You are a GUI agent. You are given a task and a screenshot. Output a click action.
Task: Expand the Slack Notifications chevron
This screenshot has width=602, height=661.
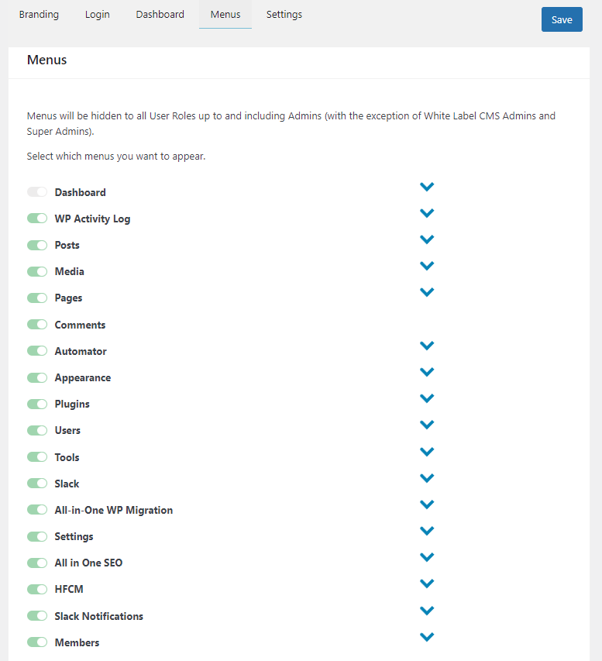427,611
